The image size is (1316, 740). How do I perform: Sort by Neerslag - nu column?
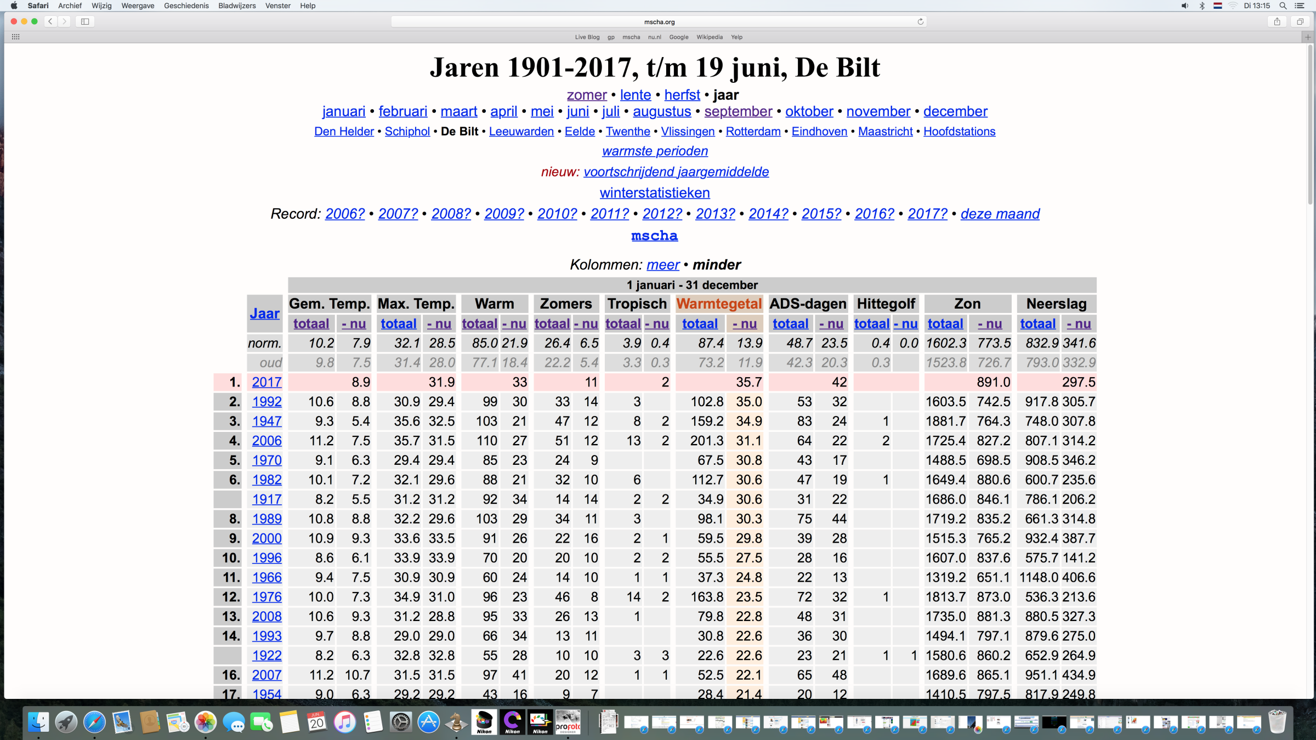(1079, 324)
